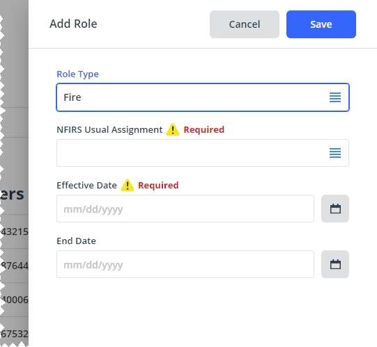Cancel adding the role

coord(245,24)
